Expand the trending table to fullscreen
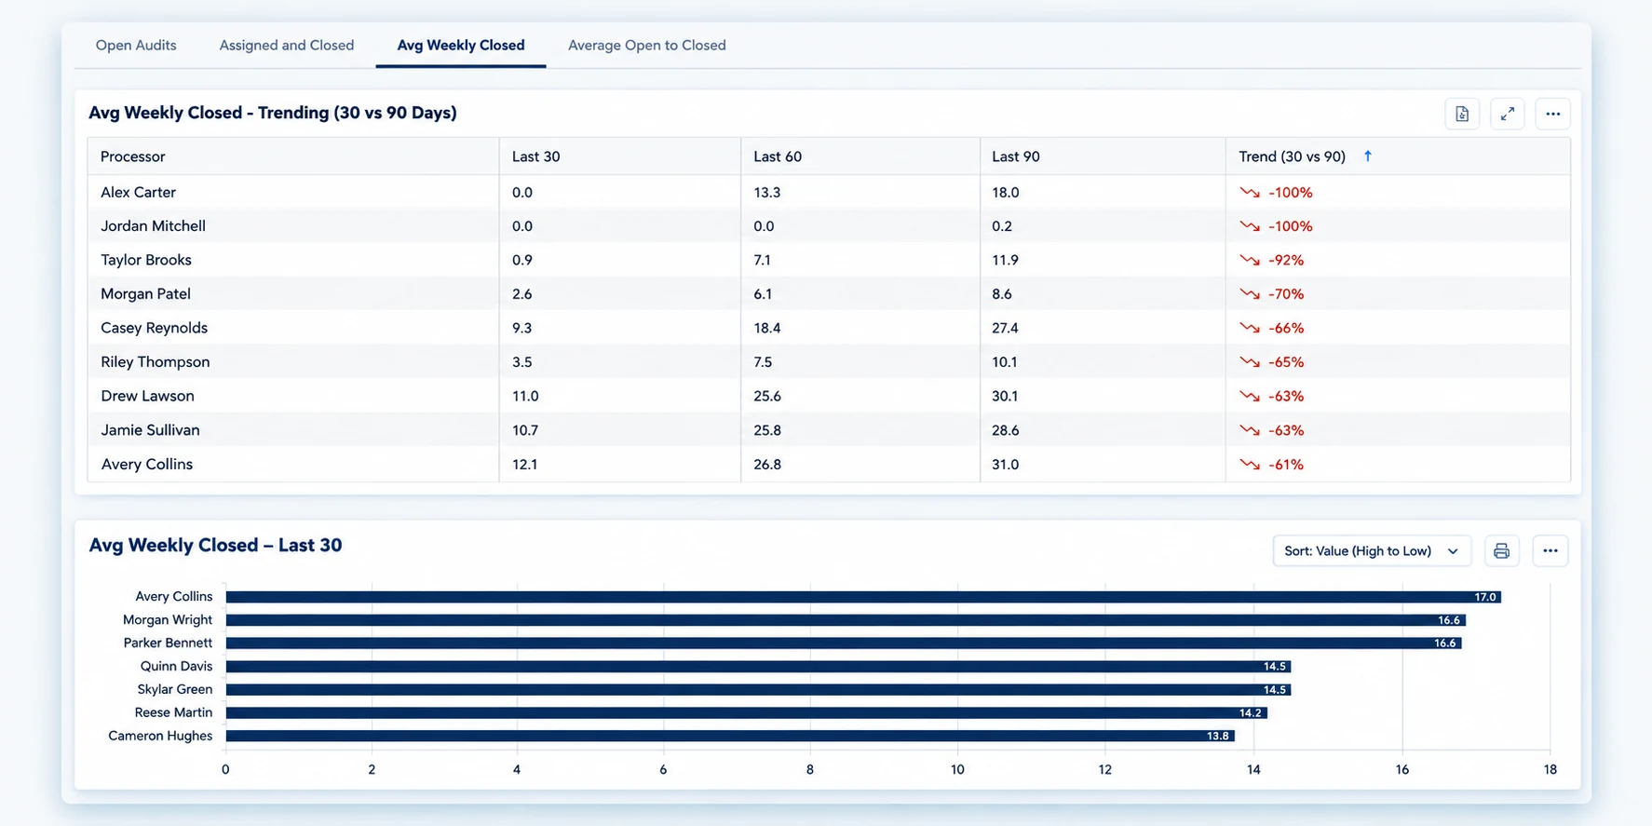Viewport: 1652px width, 826px height. [x=1508, y=114]
